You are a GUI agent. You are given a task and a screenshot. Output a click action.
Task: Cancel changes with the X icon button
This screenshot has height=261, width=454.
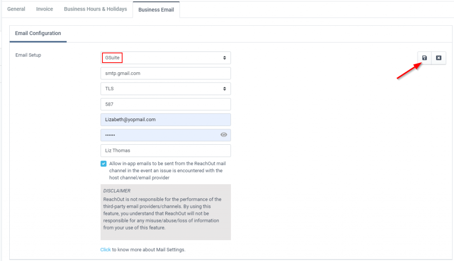point(438,58)
